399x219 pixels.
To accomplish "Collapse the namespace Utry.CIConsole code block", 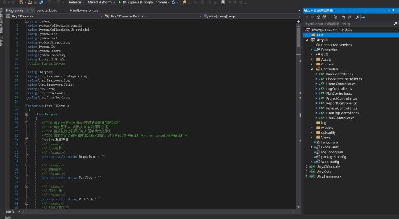I will click(x=27, y=106).
